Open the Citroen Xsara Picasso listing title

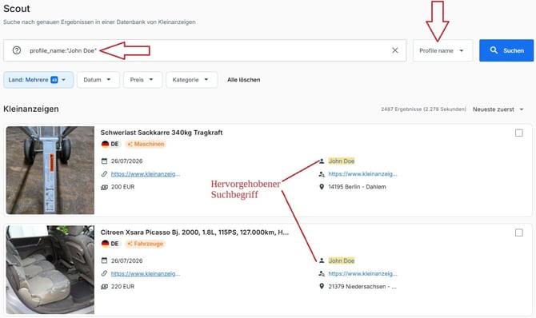tap(194, 233)
